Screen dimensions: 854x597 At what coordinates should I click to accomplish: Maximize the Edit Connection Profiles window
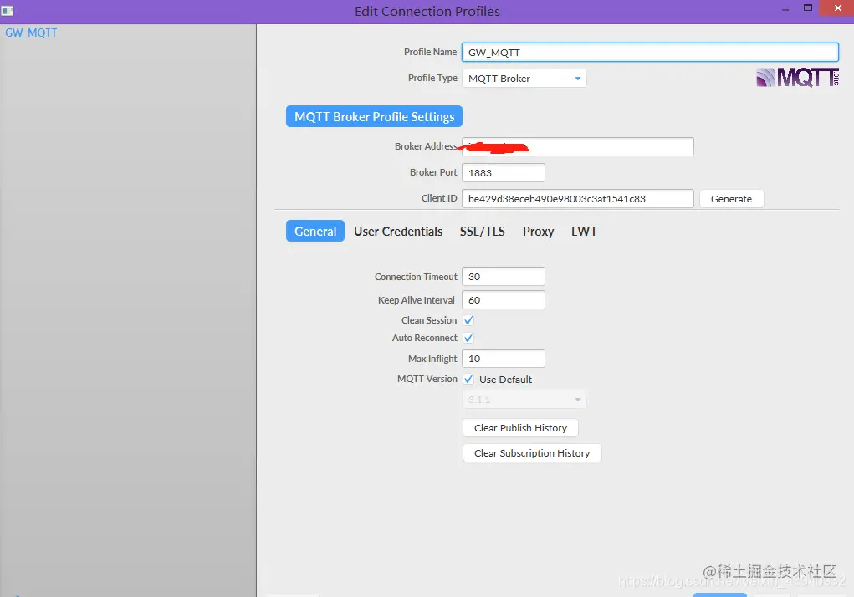808,8
